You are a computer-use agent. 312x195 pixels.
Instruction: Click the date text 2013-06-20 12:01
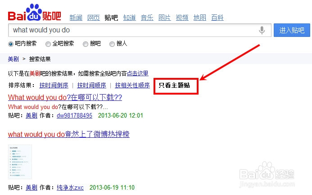(x=121, y=116)
